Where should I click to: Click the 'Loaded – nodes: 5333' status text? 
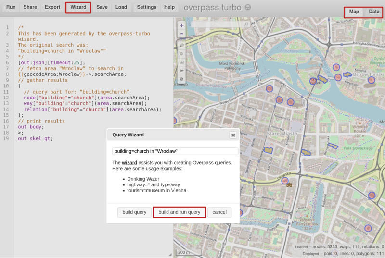coord(339,247)
